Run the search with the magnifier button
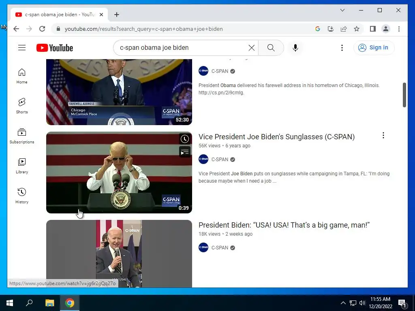415x311 pixels. click(271, 48)
